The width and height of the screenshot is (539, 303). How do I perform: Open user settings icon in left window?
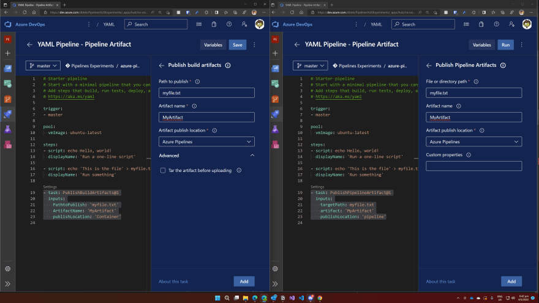[244, 24]
